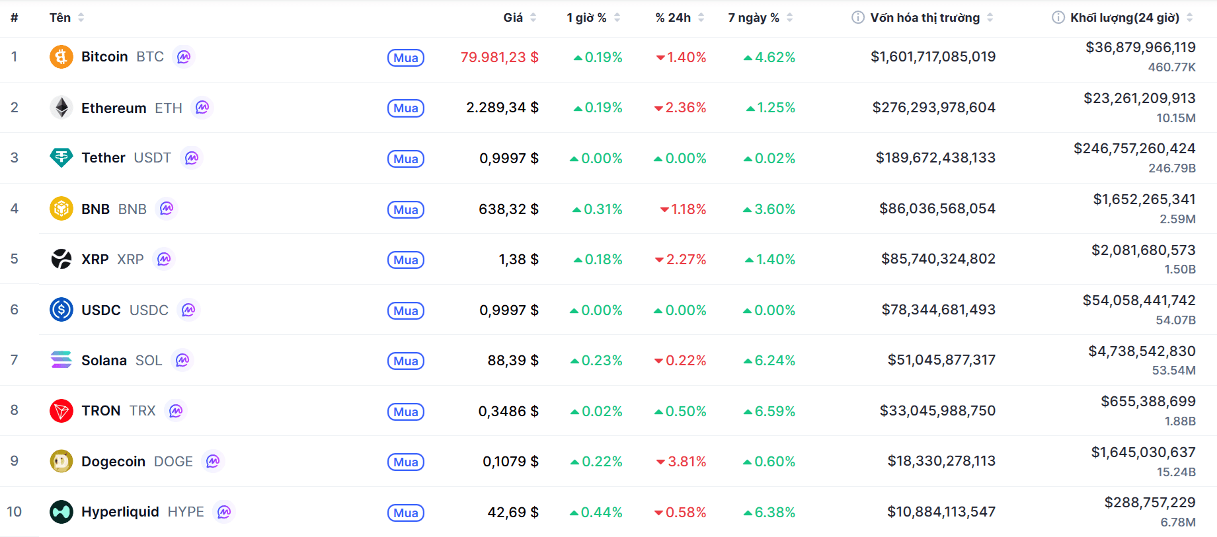1217x537 pixels.
Task: Click Solana 7-day change 6.24%
Action: [x=769, y=361]
